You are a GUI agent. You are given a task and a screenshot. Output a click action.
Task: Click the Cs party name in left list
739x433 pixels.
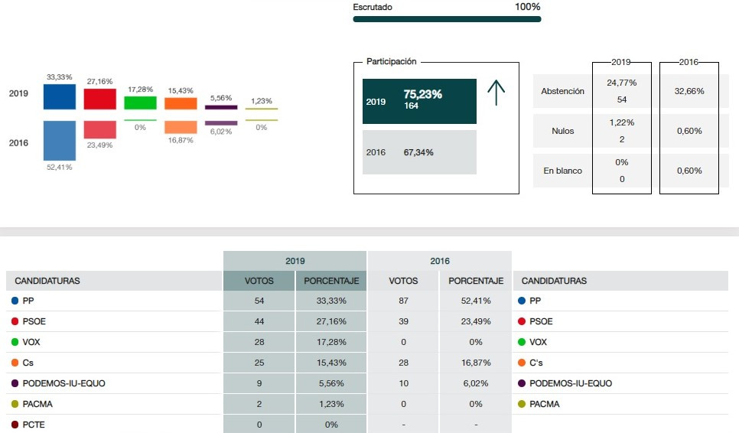28,363
